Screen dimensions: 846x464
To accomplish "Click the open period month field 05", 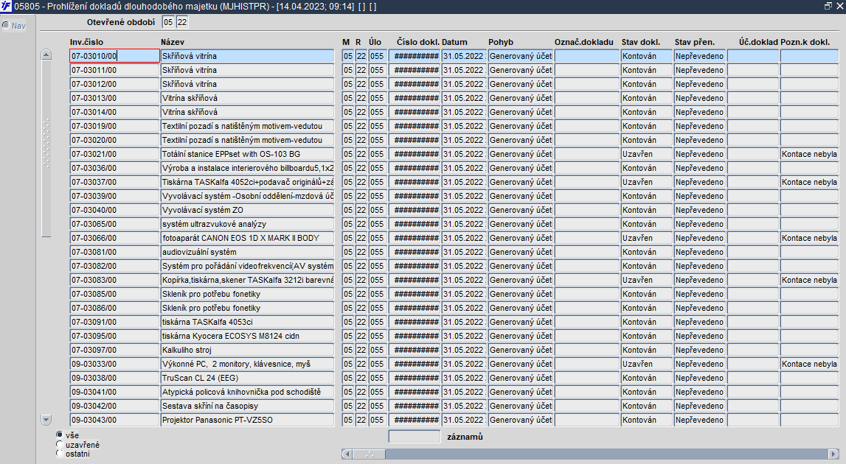I will point(168,22).
